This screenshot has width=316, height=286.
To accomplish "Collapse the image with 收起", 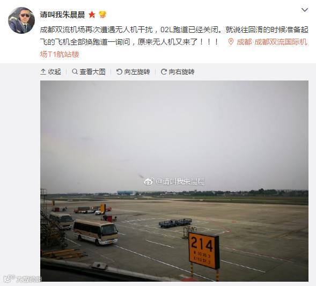I will 51,72.
